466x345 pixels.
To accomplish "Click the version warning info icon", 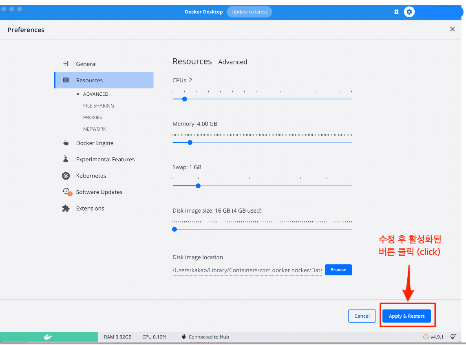I will point(426,337).
